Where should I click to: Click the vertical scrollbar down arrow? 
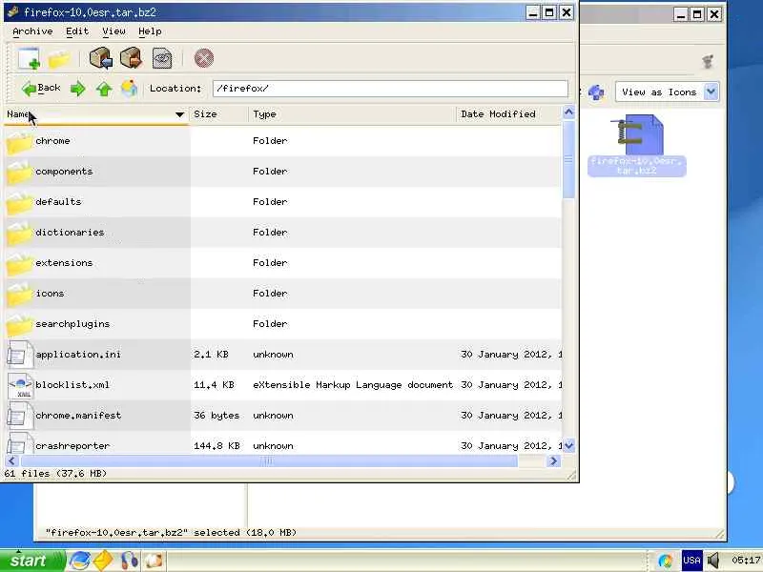tap(568, 445)
